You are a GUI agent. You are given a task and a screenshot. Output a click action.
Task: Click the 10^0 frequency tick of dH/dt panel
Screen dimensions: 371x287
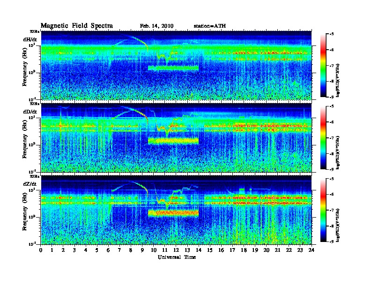pos(32,72)
